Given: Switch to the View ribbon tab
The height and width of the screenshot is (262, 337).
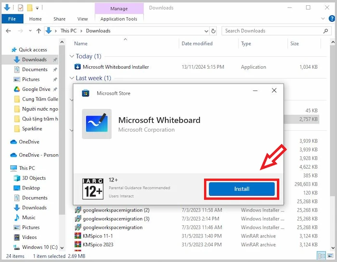Looking at the screenshot, I should tap(82, 19).
